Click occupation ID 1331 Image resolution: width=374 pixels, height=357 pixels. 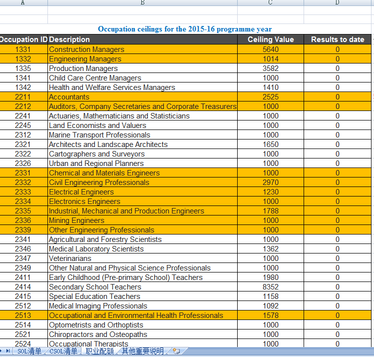click(x=23, y=49)
